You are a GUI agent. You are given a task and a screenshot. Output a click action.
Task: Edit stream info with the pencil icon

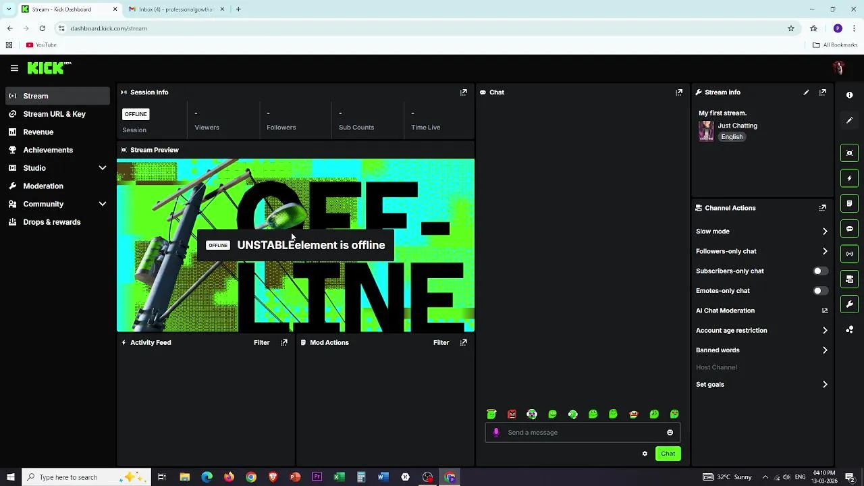pos(806,92)
